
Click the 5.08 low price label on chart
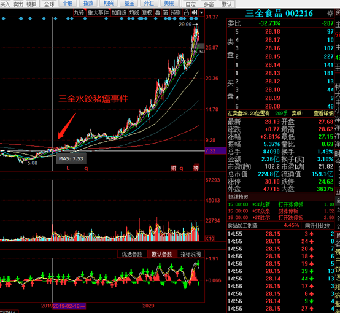33,163
